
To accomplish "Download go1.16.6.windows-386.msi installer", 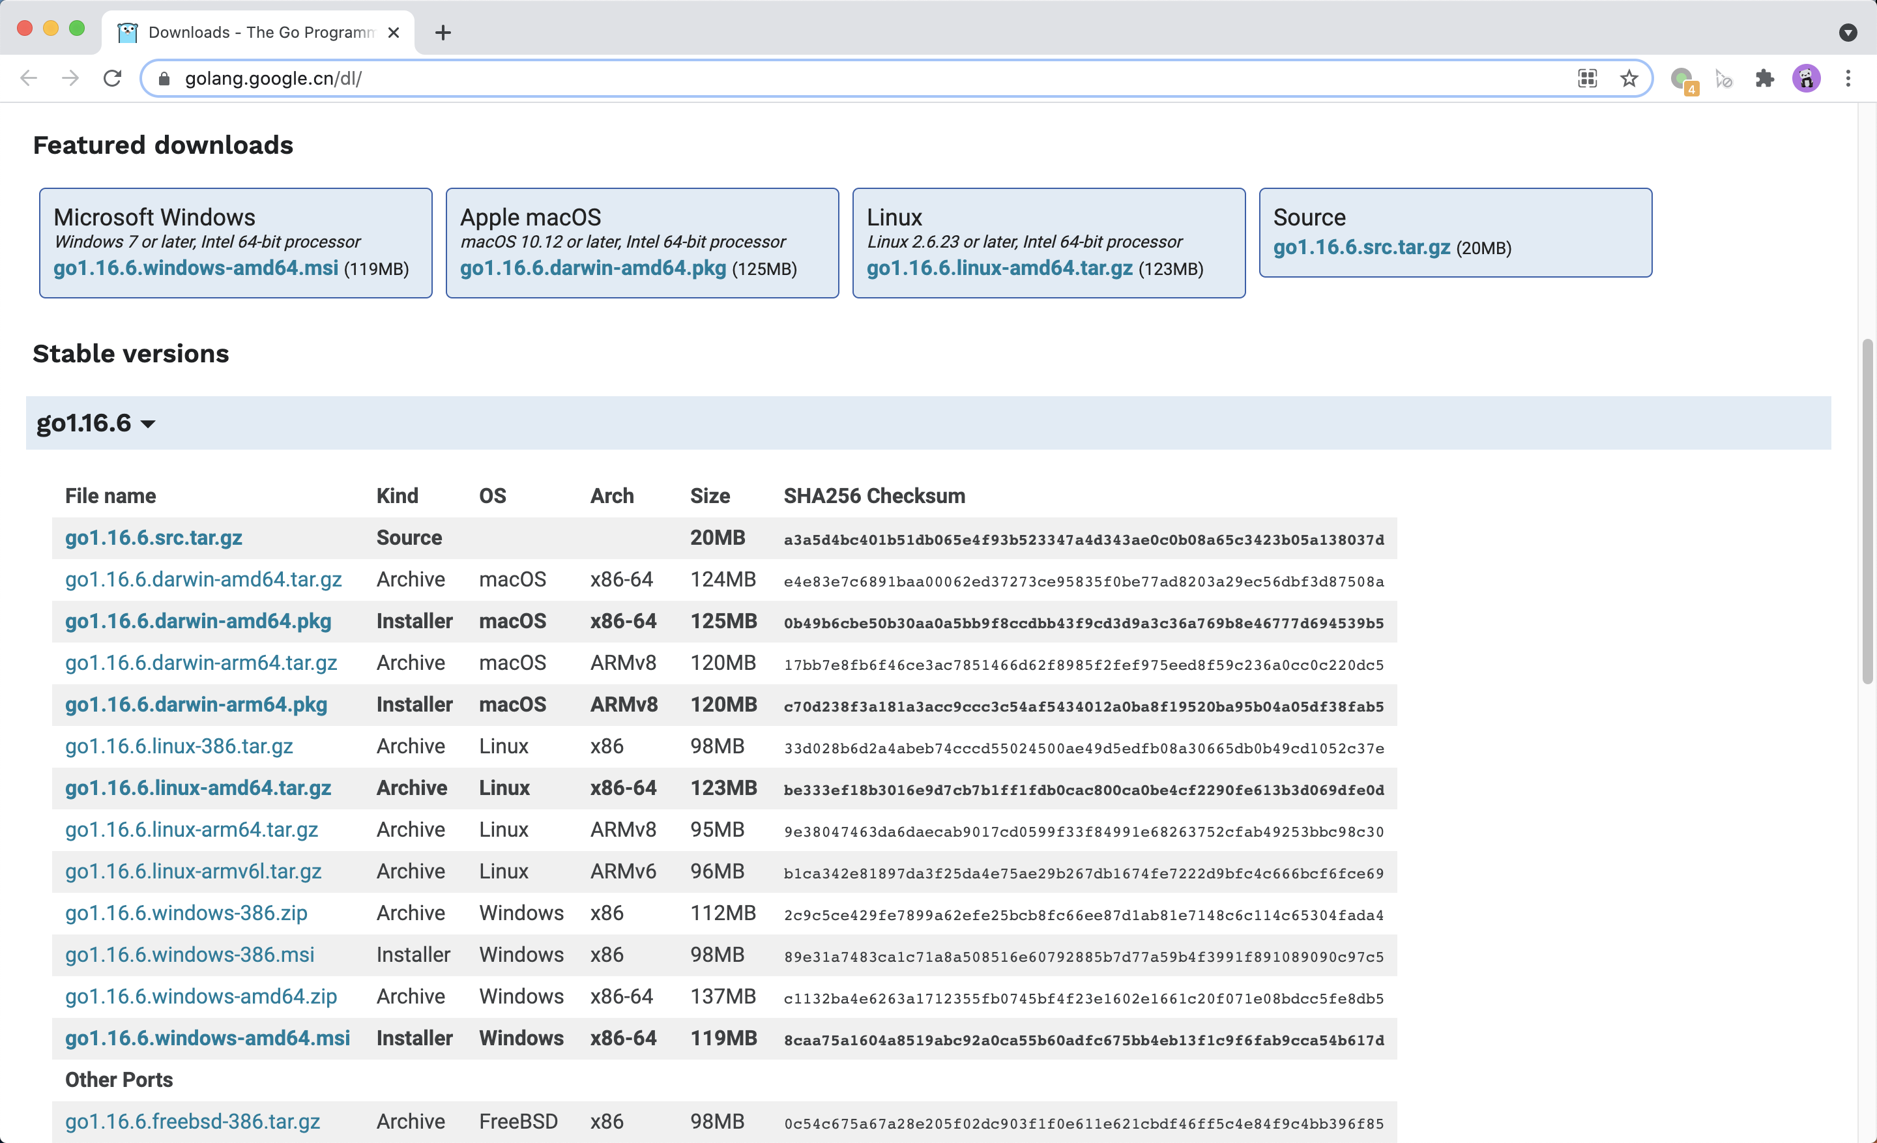I will pos(190,955).
